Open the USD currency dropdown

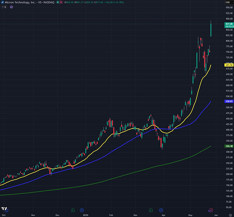click(229, 2)
